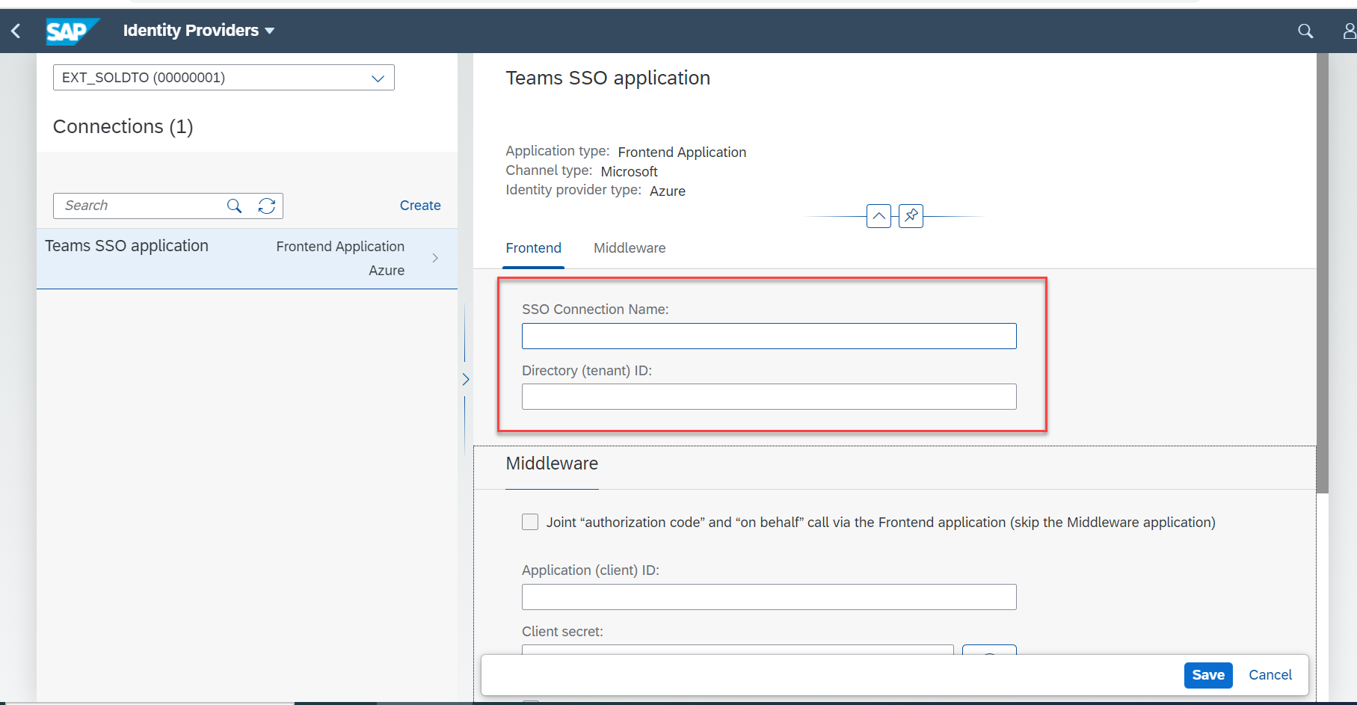This screenshot has width=1357, height=705.
Task: Click the Frontend Application type value
Action: pos(682,152)
